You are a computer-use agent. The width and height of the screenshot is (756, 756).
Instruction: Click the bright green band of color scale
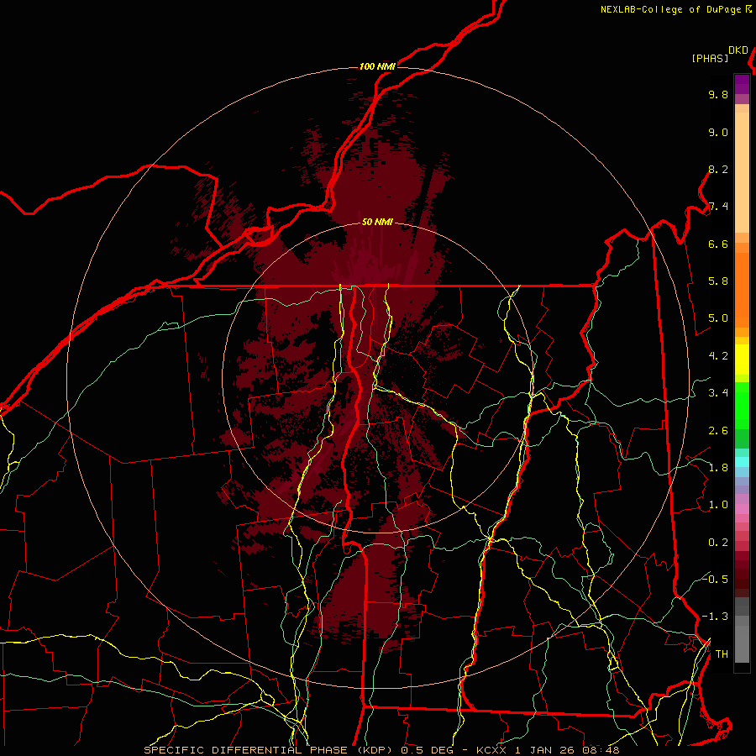742,405
